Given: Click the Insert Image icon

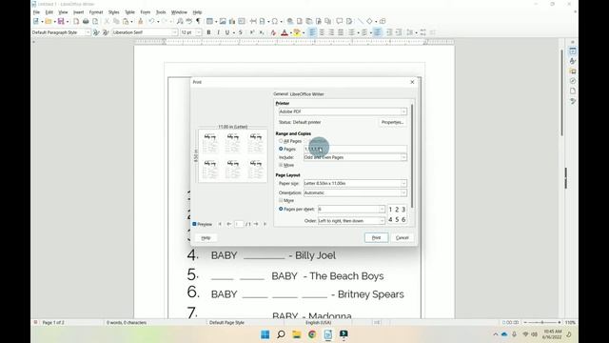Looking at the screenshot, I should (223, 21).
